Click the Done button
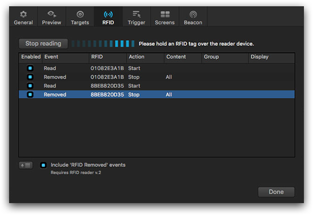Image resolution: width=313 pixels, height=215 pixels. pyautogui.click(x=276, y=192)
